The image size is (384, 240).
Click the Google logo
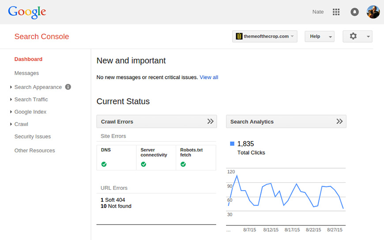coord(27,12)
